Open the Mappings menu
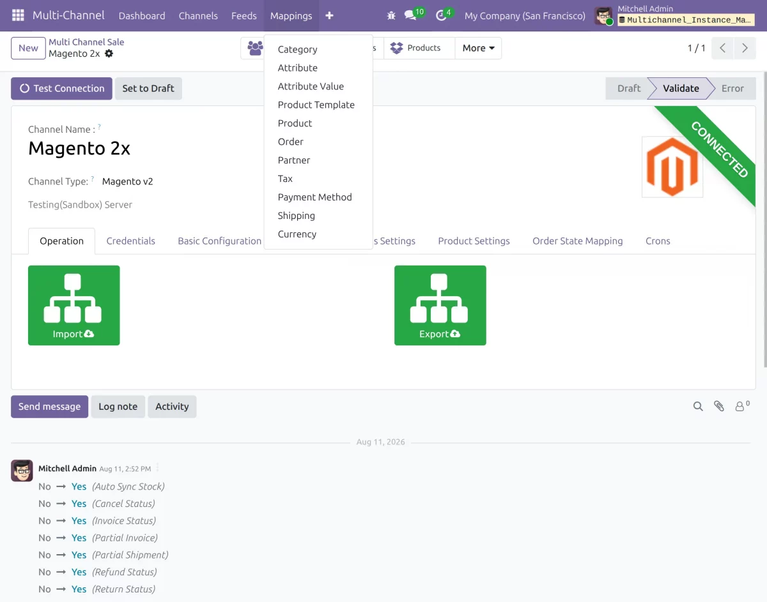Image resolution: width=767 pixels, height=602 pixels. (x=291, y=15)
